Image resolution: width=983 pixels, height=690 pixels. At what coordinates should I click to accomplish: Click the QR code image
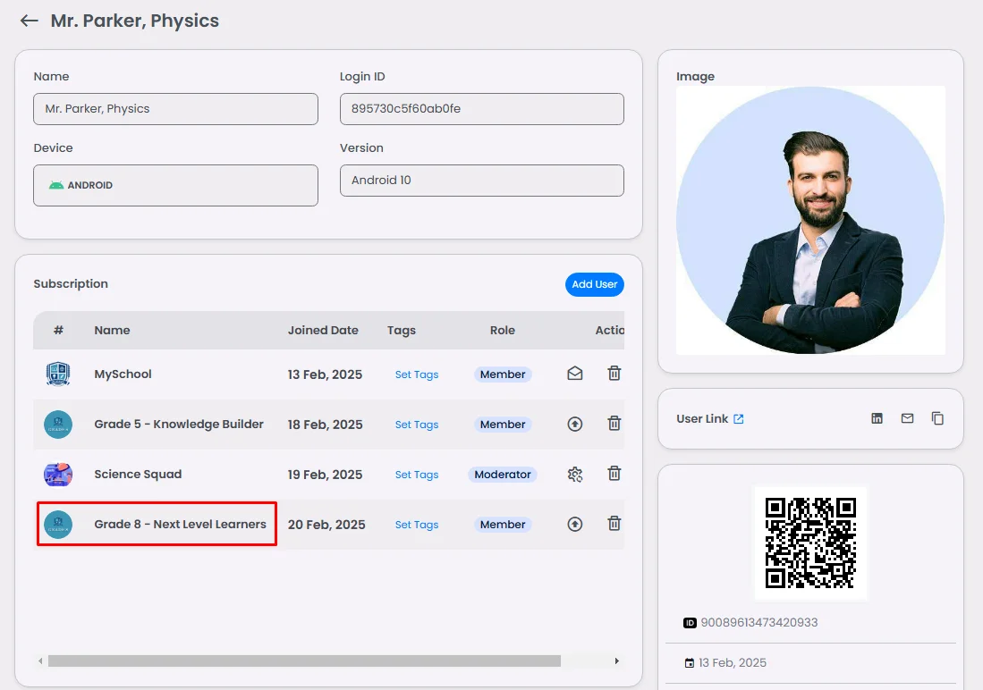(810, 543)
